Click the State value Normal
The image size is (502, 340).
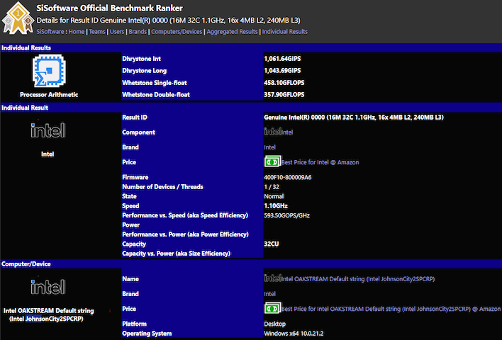click(x=274, y=196)
